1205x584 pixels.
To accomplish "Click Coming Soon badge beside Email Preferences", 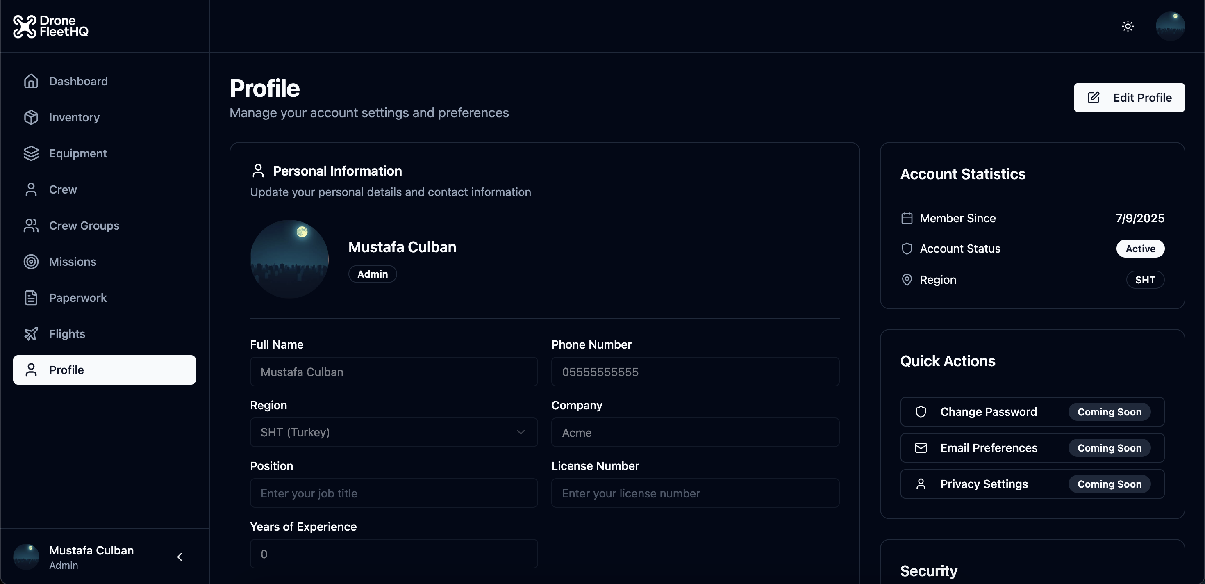I will [x=1109, y=447].
